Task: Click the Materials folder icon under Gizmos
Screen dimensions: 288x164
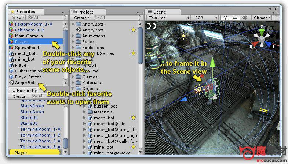Action: point(79,83)
